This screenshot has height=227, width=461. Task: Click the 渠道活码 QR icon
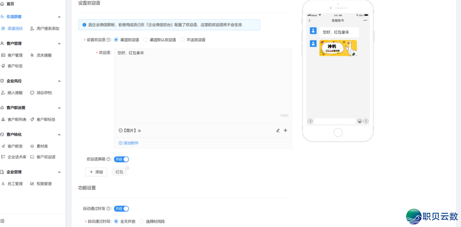[x=3, y=29]
